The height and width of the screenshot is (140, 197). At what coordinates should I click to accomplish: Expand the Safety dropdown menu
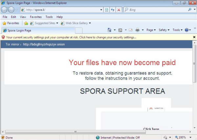point(164,30)
